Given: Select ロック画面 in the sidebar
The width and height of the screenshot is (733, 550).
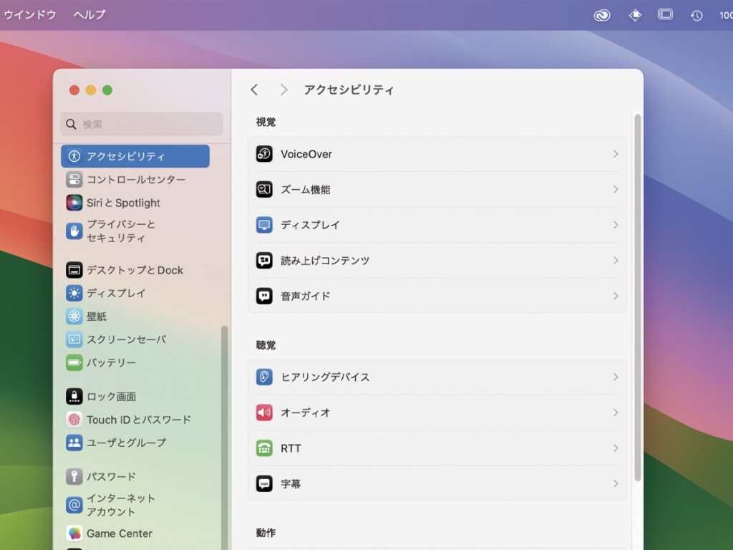Looking at the screenshot, I should [x=135, y=397].
